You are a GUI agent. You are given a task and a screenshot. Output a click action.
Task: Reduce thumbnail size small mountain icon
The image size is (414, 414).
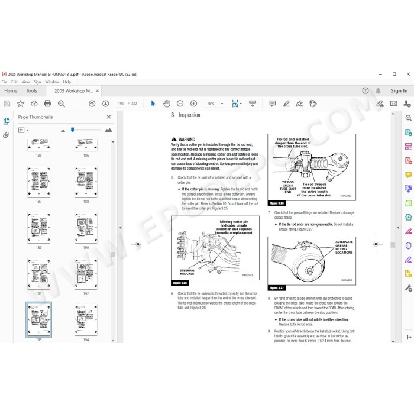[63, 131]
